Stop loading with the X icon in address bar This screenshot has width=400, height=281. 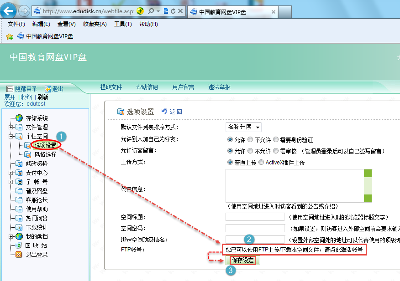pyautogui.click(x=180, y=11)
